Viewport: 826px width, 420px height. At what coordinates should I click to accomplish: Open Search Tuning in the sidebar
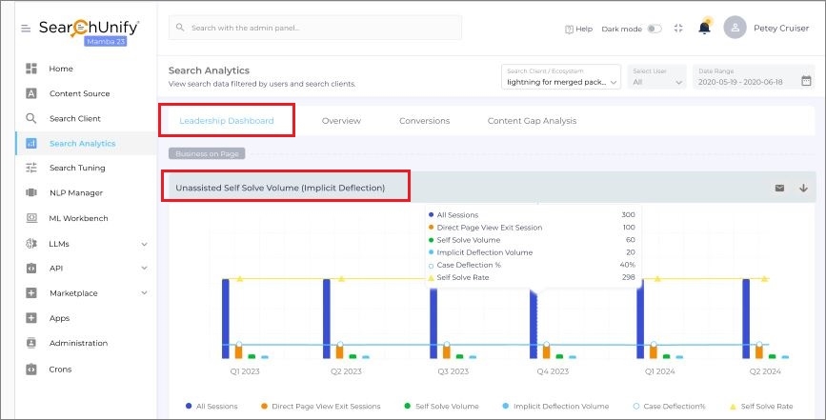point(77,168)
